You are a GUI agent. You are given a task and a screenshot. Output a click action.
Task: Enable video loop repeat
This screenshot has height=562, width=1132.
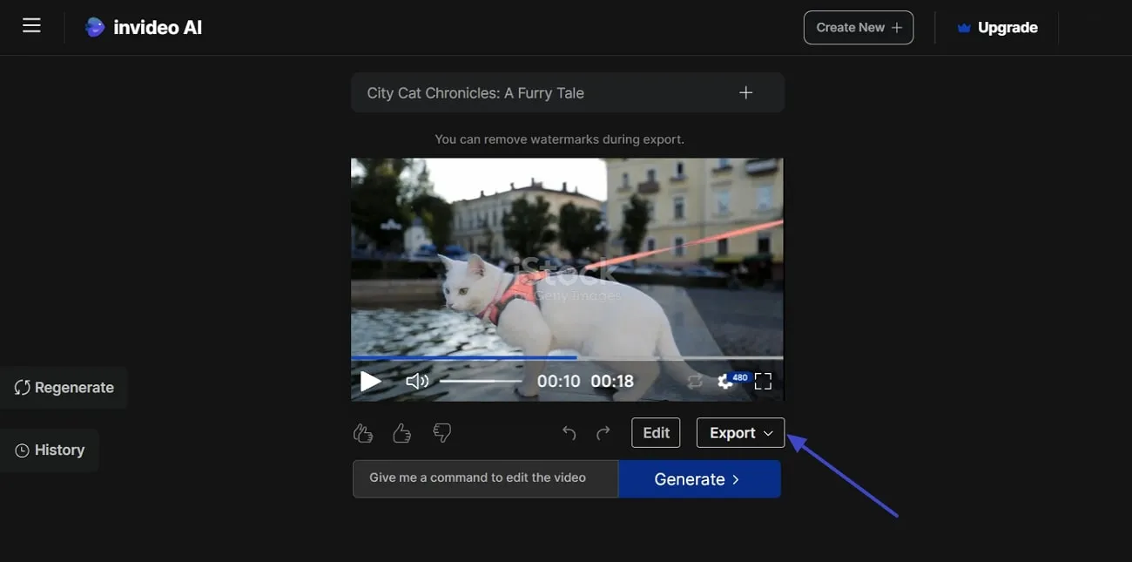pos(694,381)
